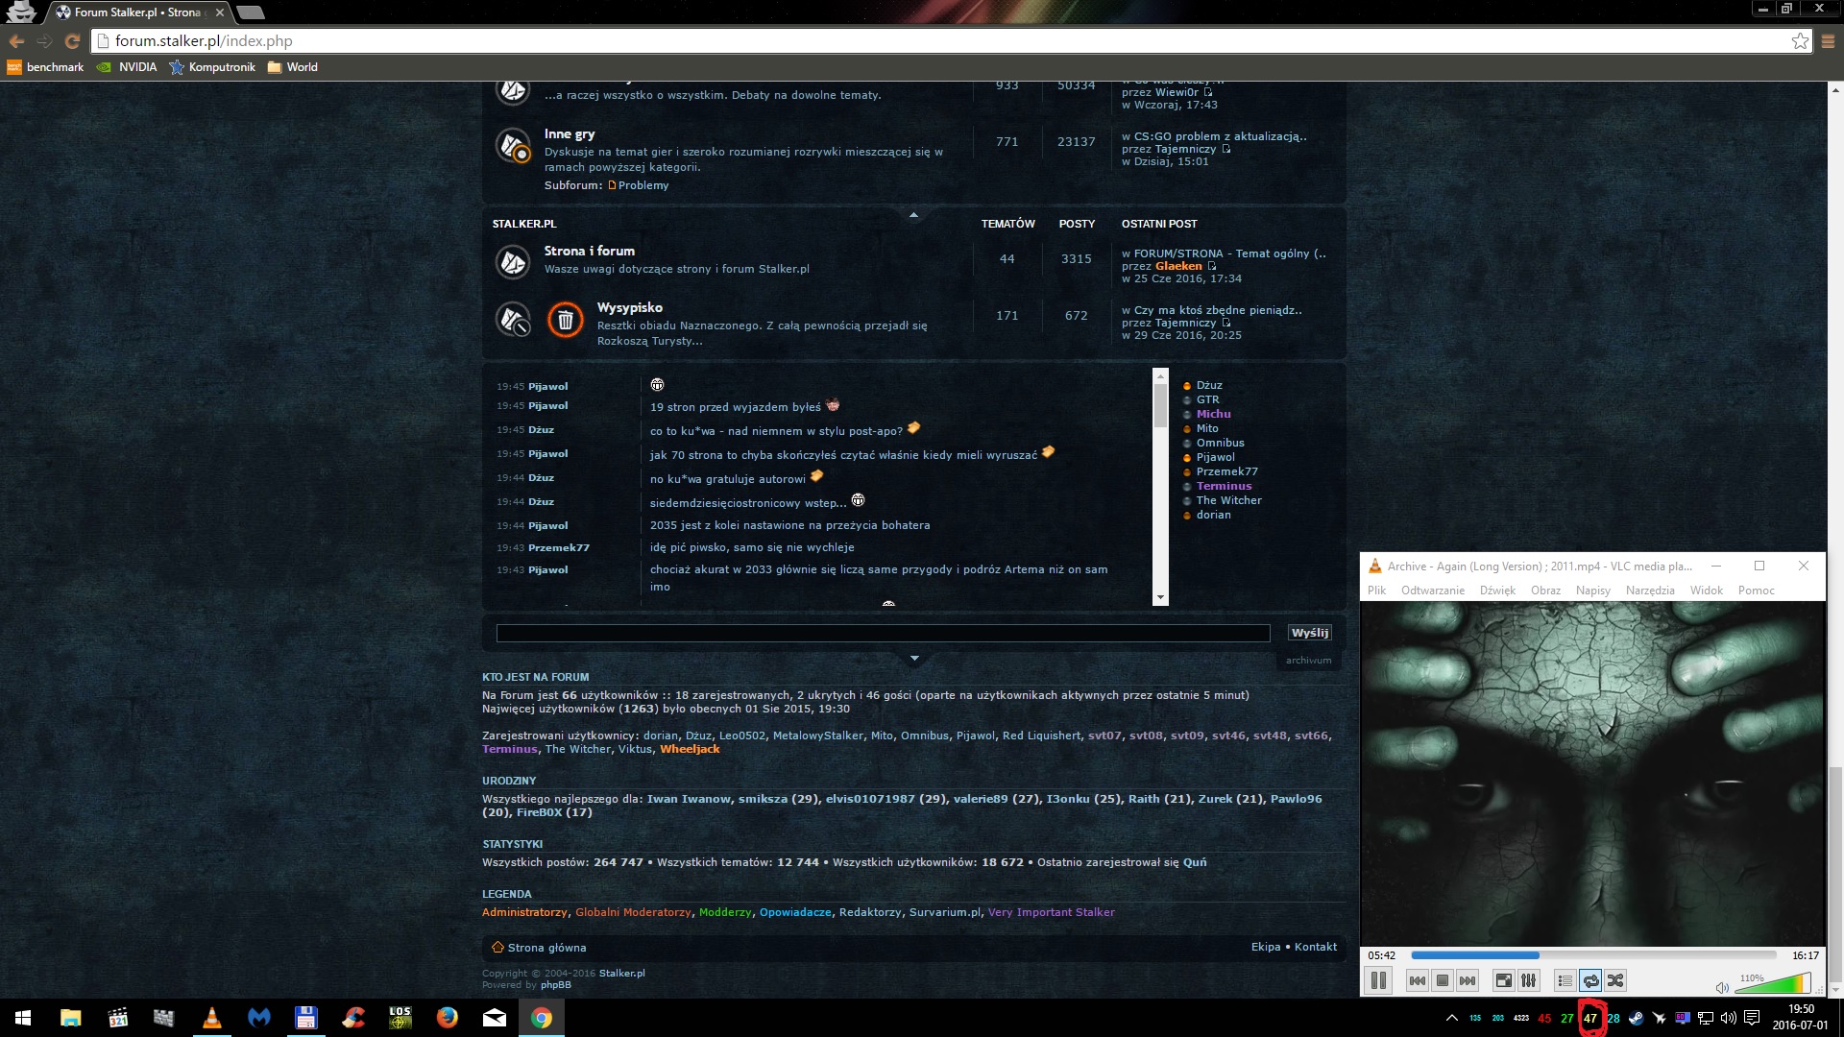Open VLC extended settings (equalizer sliders icon)
Screen dimensions: 1844x1037
coord(1529,980)
